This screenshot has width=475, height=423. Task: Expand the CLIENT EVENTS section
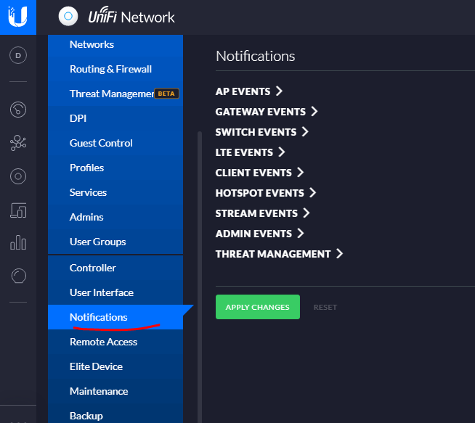tap(259, 173)
